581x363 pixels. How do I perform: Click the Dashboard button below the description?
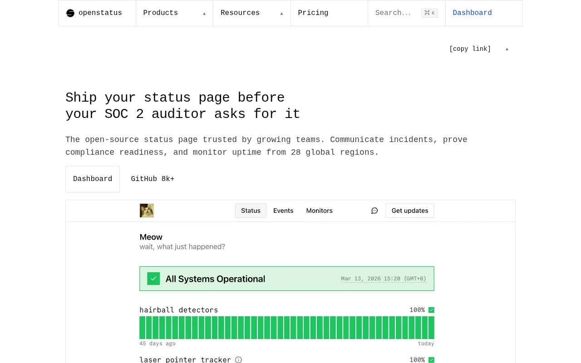[x=93, y=179]
